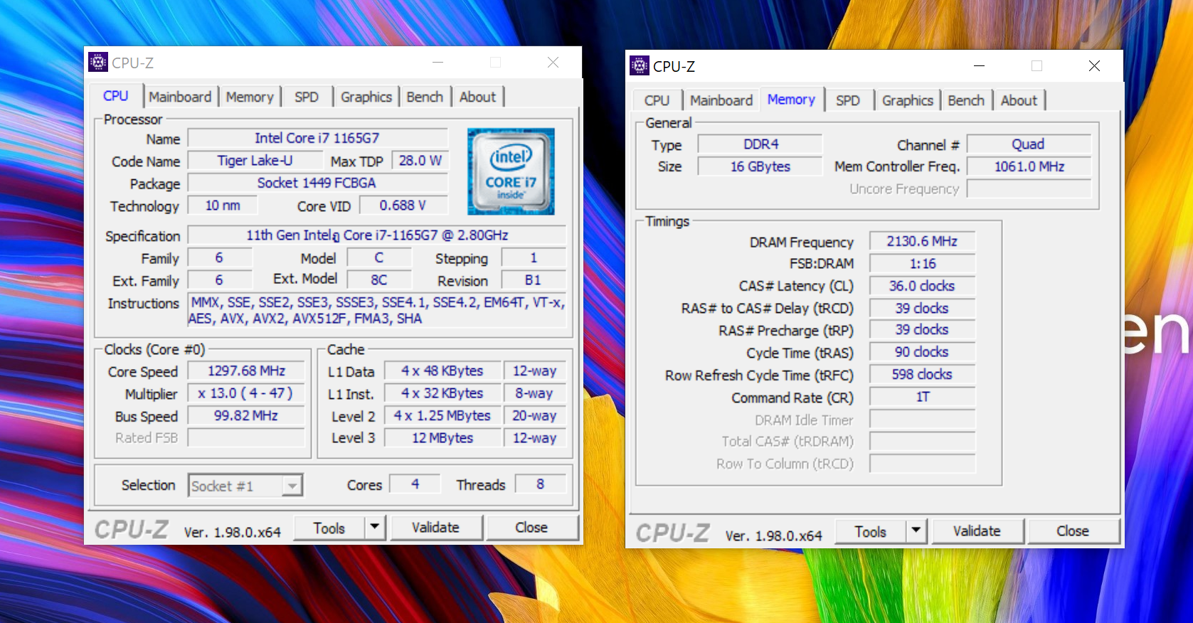Click Validate button in right window
Screen dimensions: 1193x623
977,531
